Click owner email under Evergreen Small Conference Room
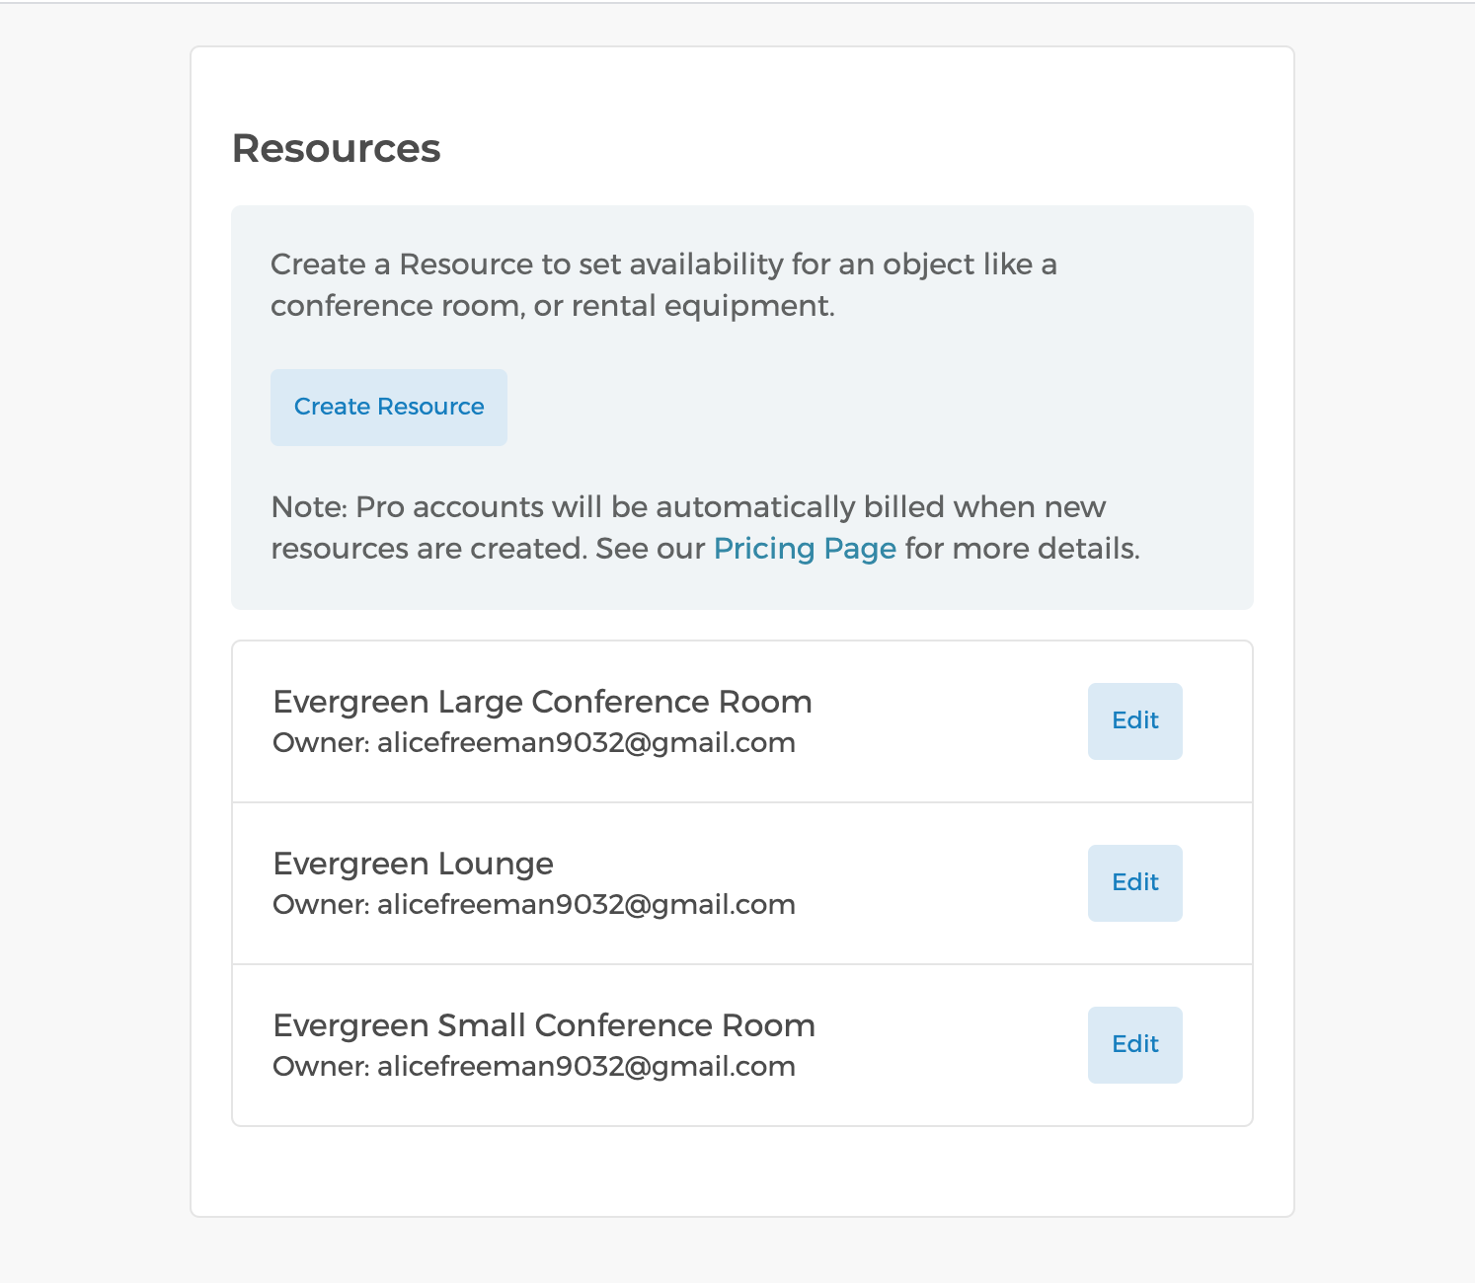Screen dimensions: 1475x1283 pos(586,1067)
